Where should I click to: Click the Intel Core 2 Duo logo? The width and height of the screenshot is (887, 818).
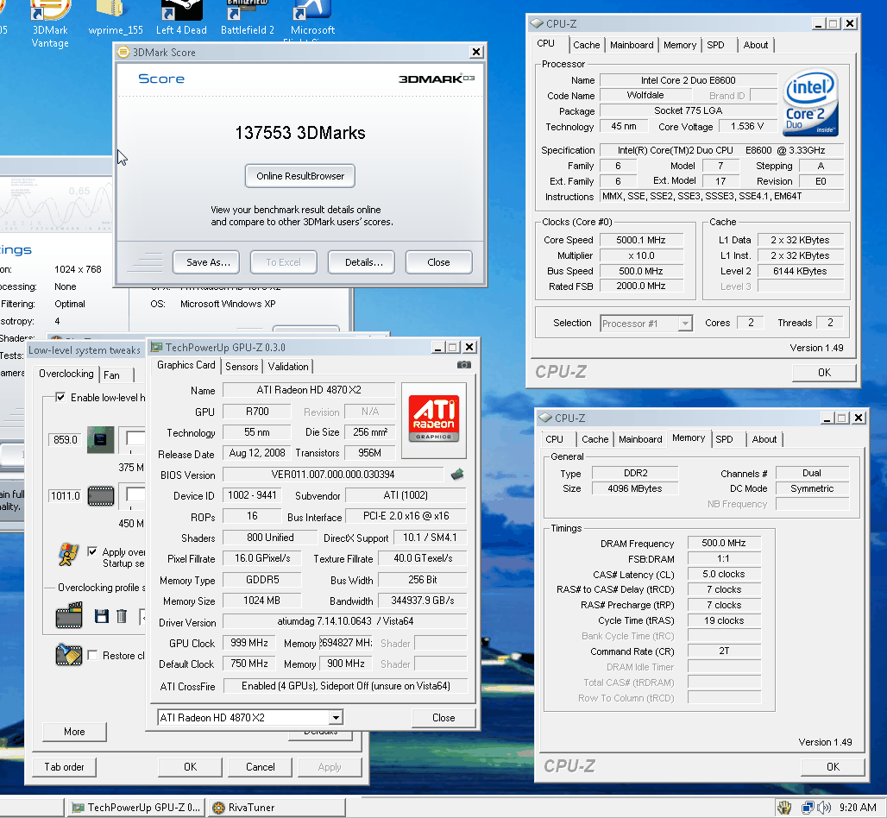[810, 103]
